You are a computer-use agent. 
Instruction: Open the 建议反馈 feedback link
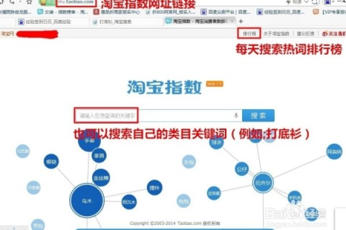point(306,34)
